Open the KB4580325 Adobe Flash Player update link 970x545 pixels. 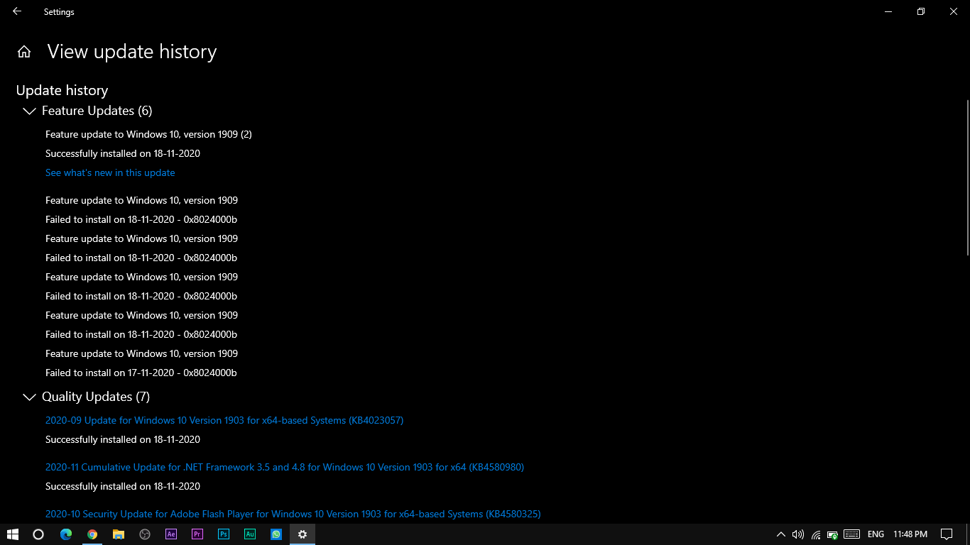coord(293,514)
